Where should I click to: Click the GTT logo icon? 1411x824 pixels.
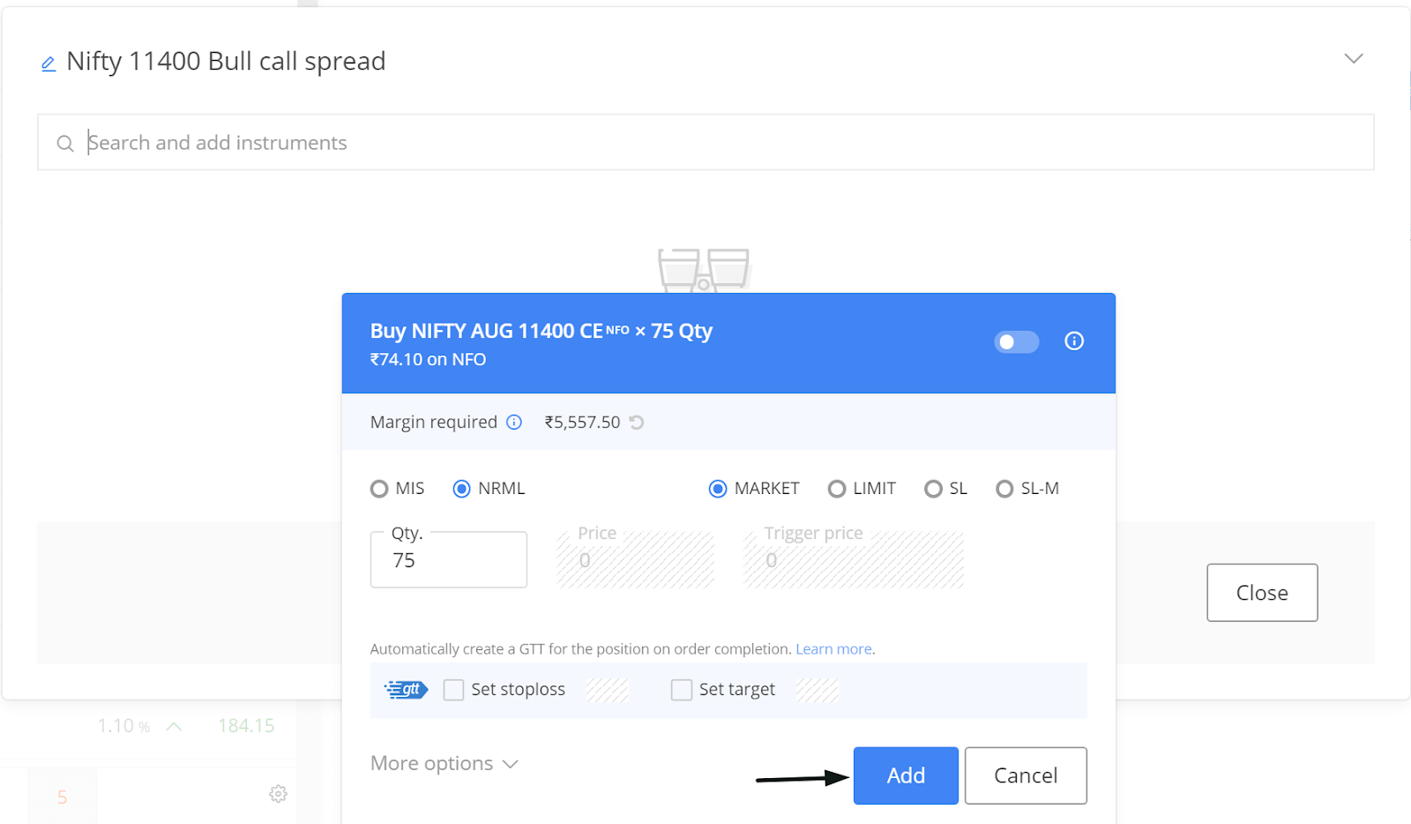coord(407,689)
